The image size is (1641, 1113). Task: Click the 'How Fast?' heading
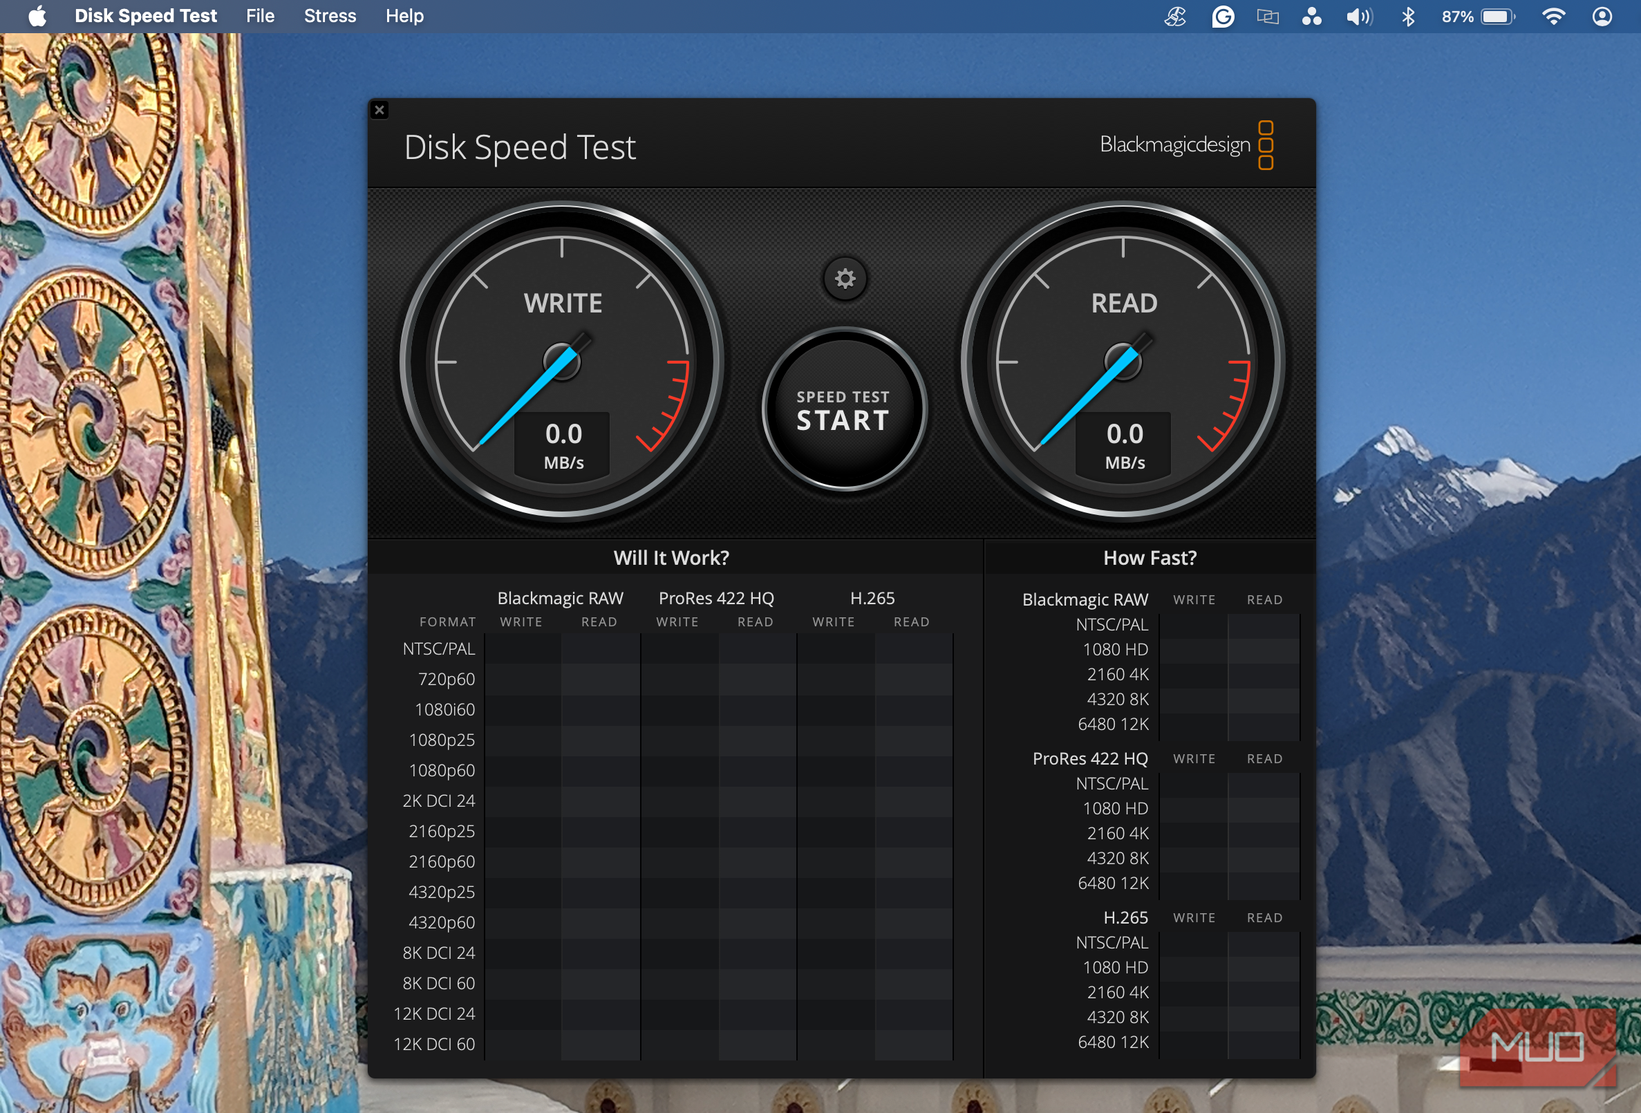[x=1150, y=558]
